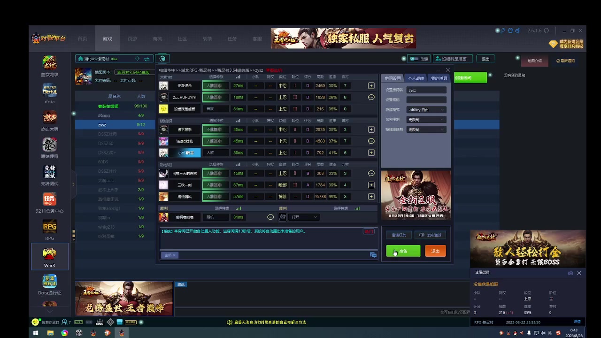601x338 pixels.
Task: Open the 地图版本 新忍村3.64经典版 selector
Action: (135, 72)
